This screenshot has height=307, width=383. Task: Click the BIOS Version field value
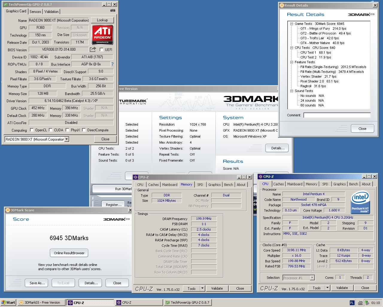click(59, 49)
